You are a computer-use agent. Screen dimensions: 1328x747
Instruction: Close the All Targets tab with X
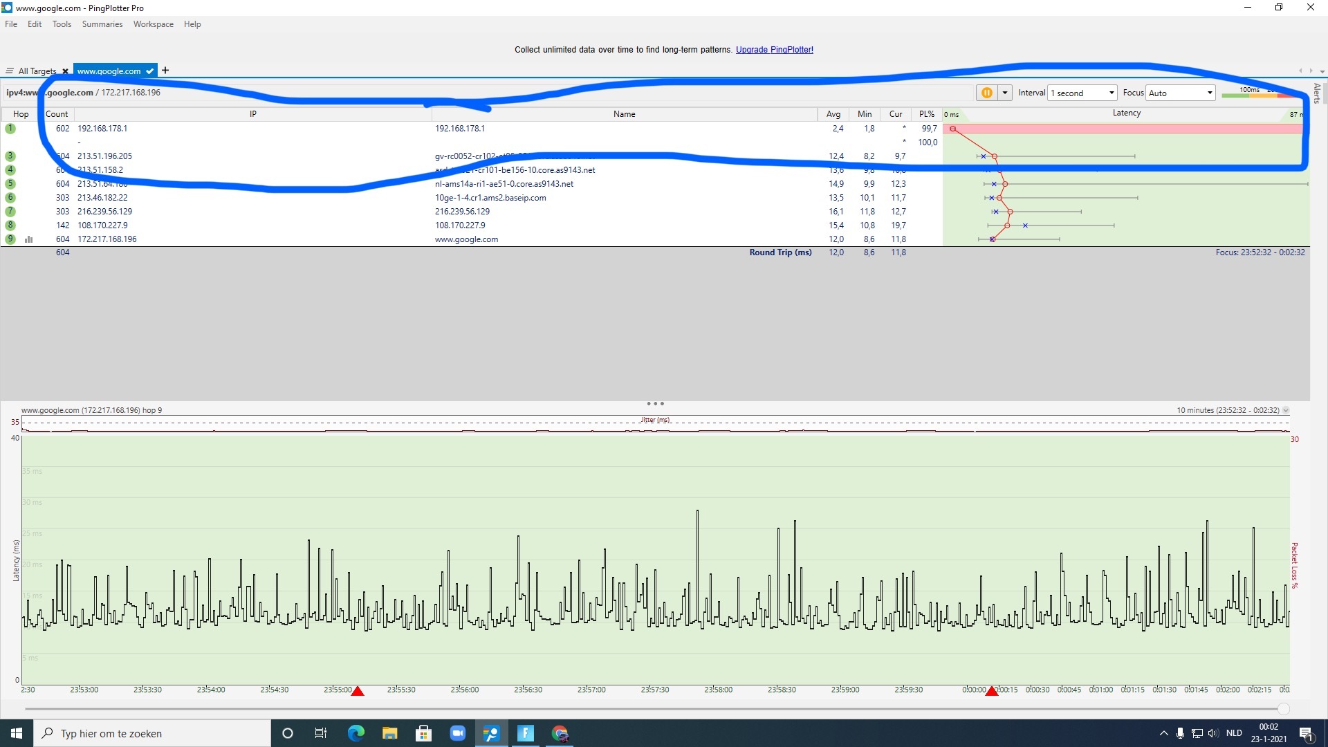[65, 71]
